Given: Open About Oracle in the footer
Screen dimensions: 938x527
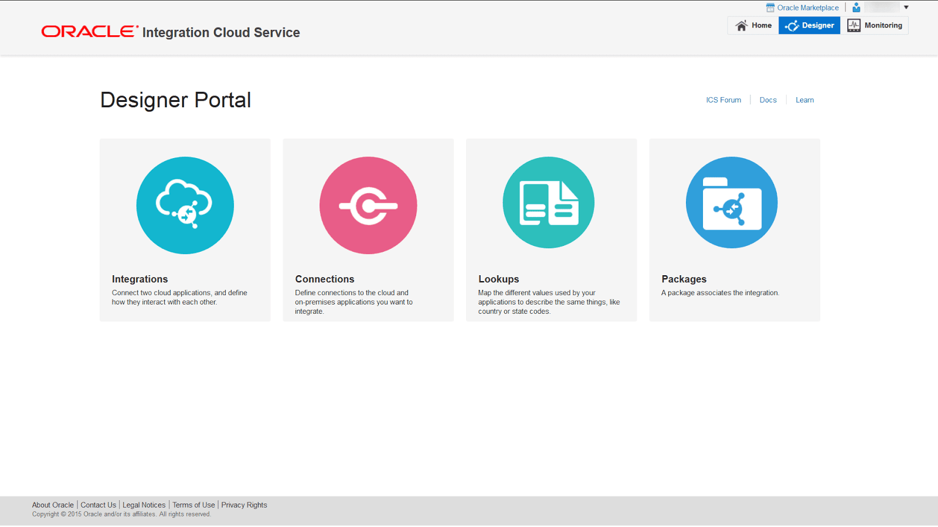Looking at the screenshot, I should 52,504.
